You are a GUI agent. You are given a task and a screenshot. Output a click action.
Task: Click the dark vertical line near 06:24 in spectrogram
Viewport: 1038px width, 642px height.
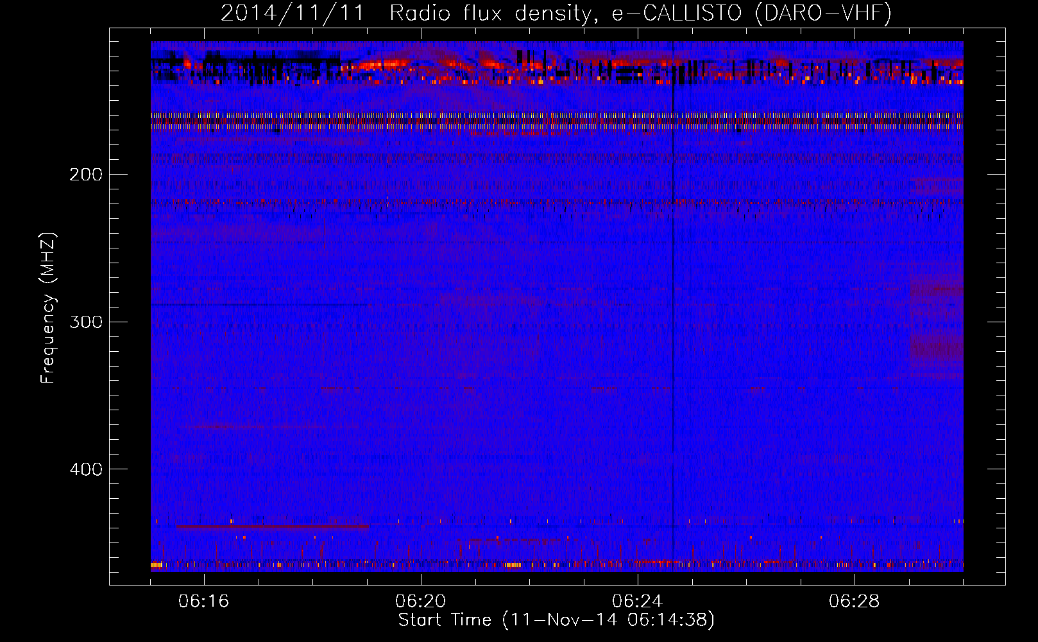[673, 306]
